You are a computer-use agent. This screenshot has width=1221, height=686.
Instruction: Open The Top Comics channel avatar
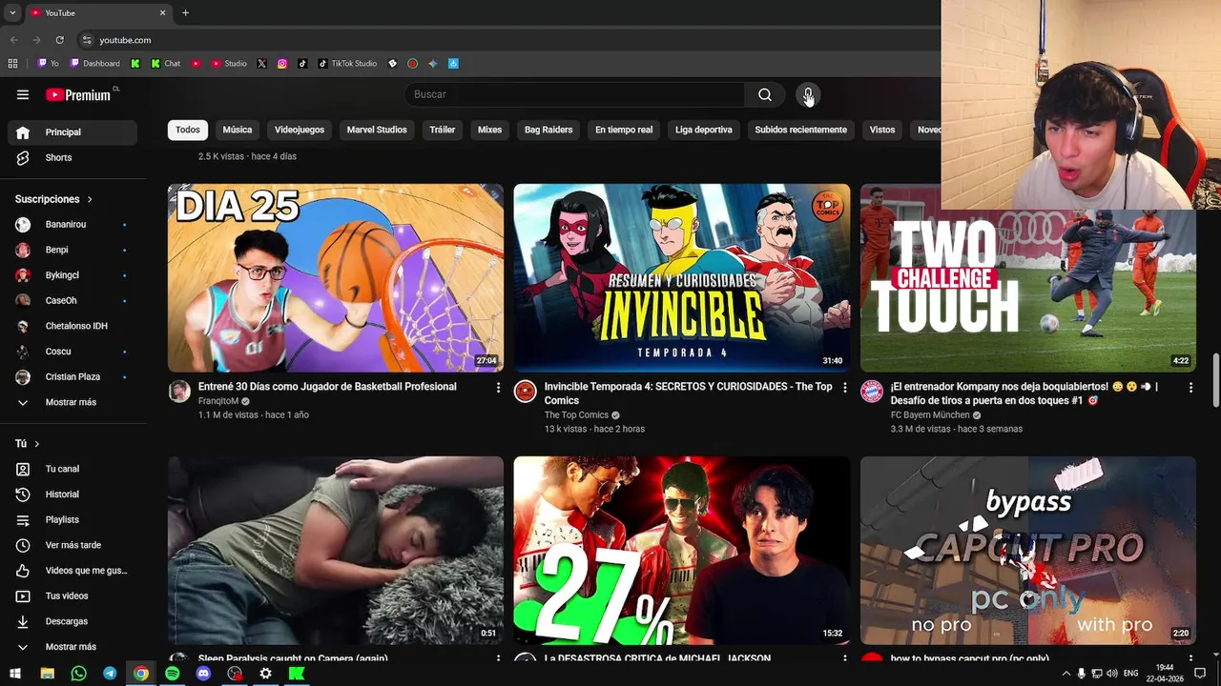point(525,392)
